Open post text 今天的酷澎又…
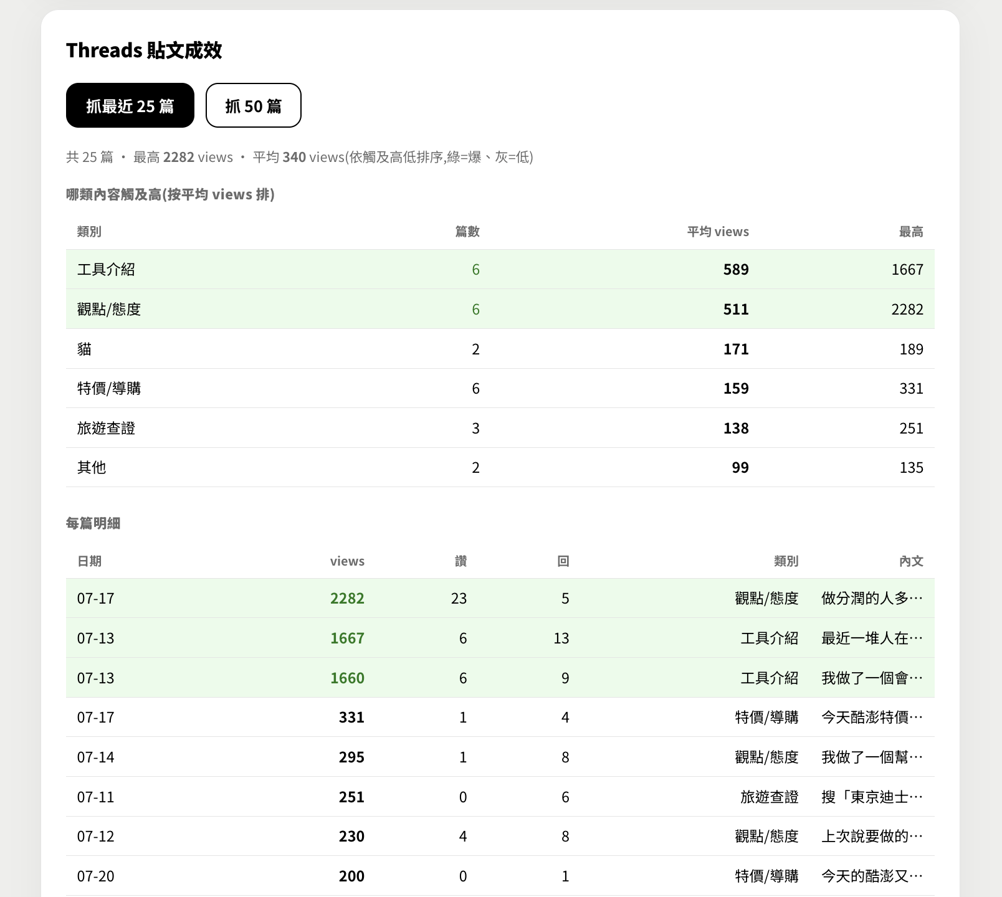The image size is (1002, 897). click(x=872, y=876)
